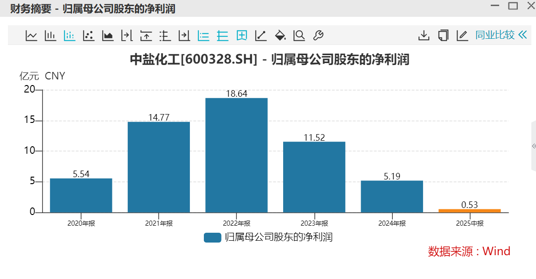
Task: Toggle the highlighted horizontal gridlines icon
Action: pos(223,35)
